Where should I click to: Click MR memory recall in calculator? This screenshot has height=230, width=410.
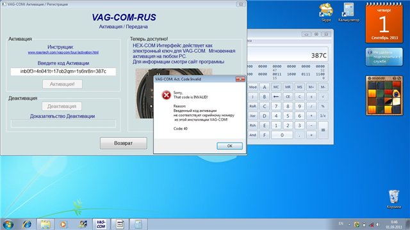click(288, 87)
